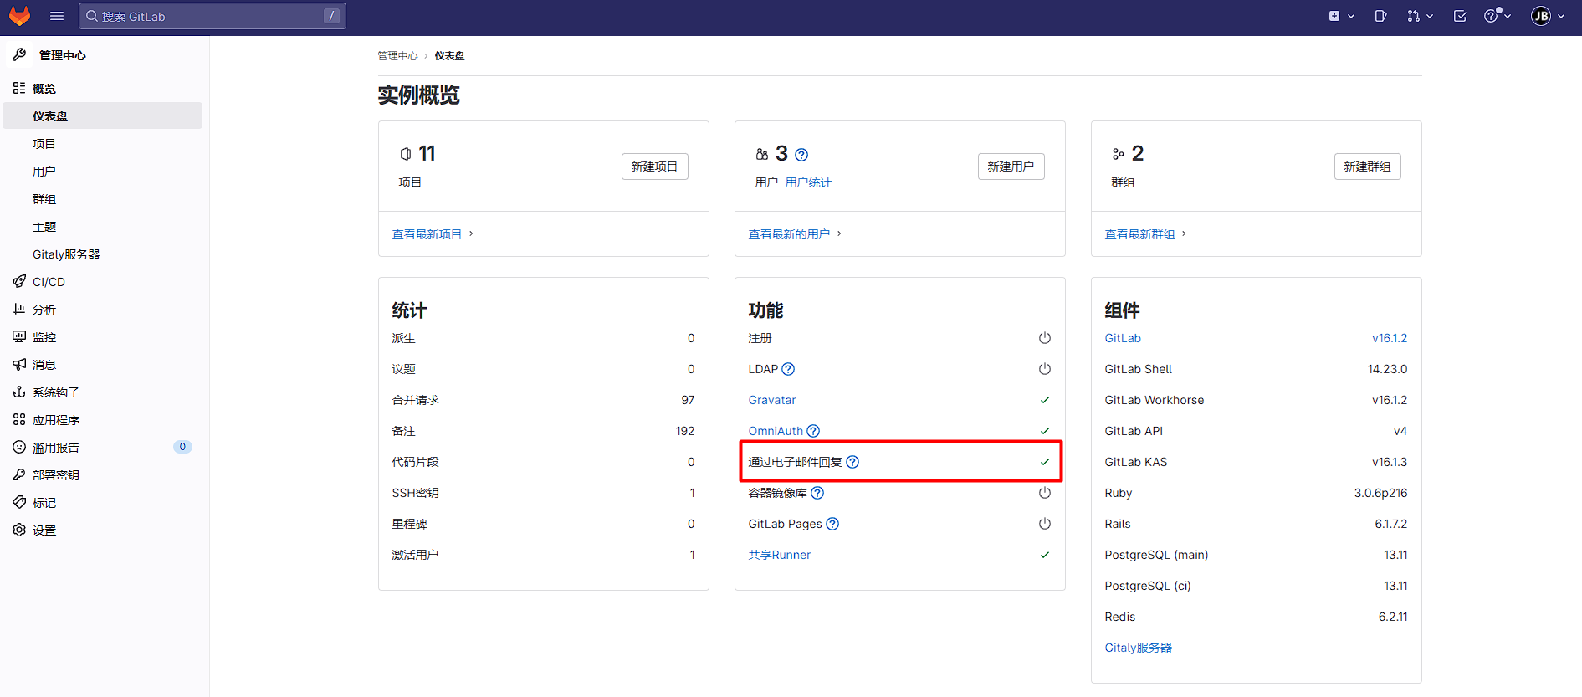Click the 共享Runner enabled checkmark

click(x=1045, y=555)
